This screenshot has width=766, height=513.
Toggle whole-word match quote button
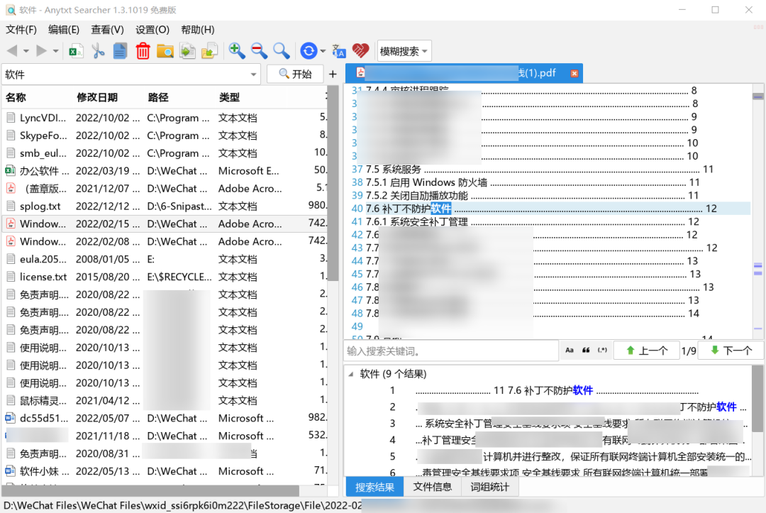pyautogui.click(x=586, y=351)
